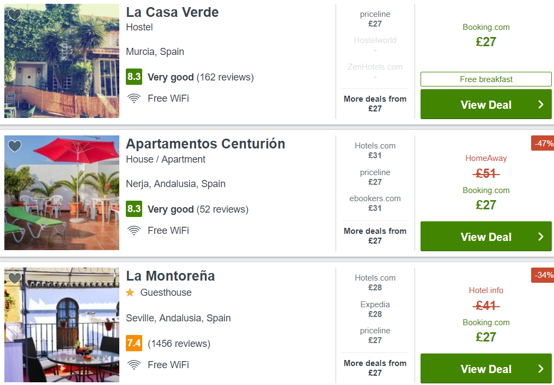This screenshot has width=554, height=385.
Task: Open the Apartamentos Centurión hotel title
Action: 205,144
